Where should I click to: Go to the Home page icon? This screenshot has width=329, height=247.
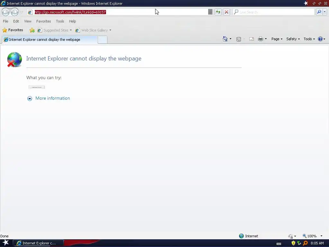click(225, 39)
